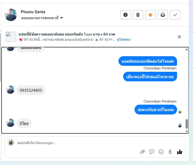Delete conversation using trash icon
This screenshot has height=165, width=196.
click(138, 15)
